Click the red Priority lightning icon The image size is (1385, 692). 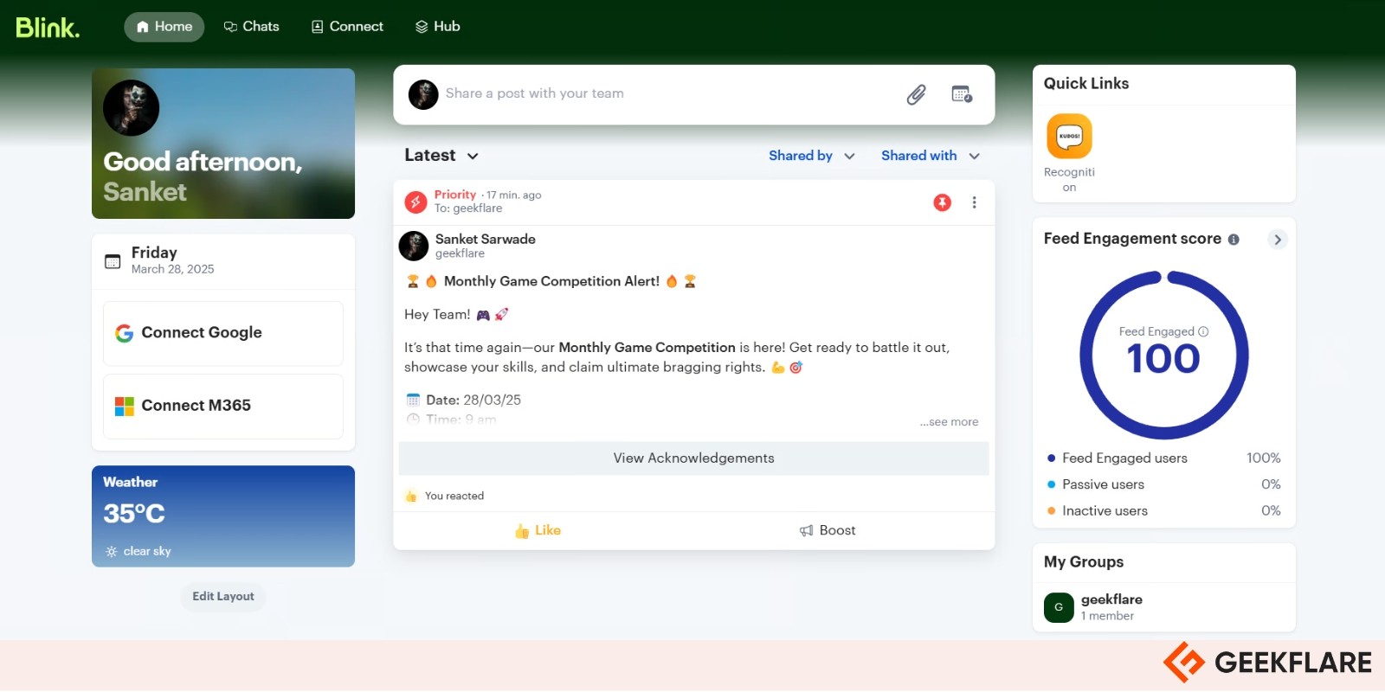[x=415, y=202]
